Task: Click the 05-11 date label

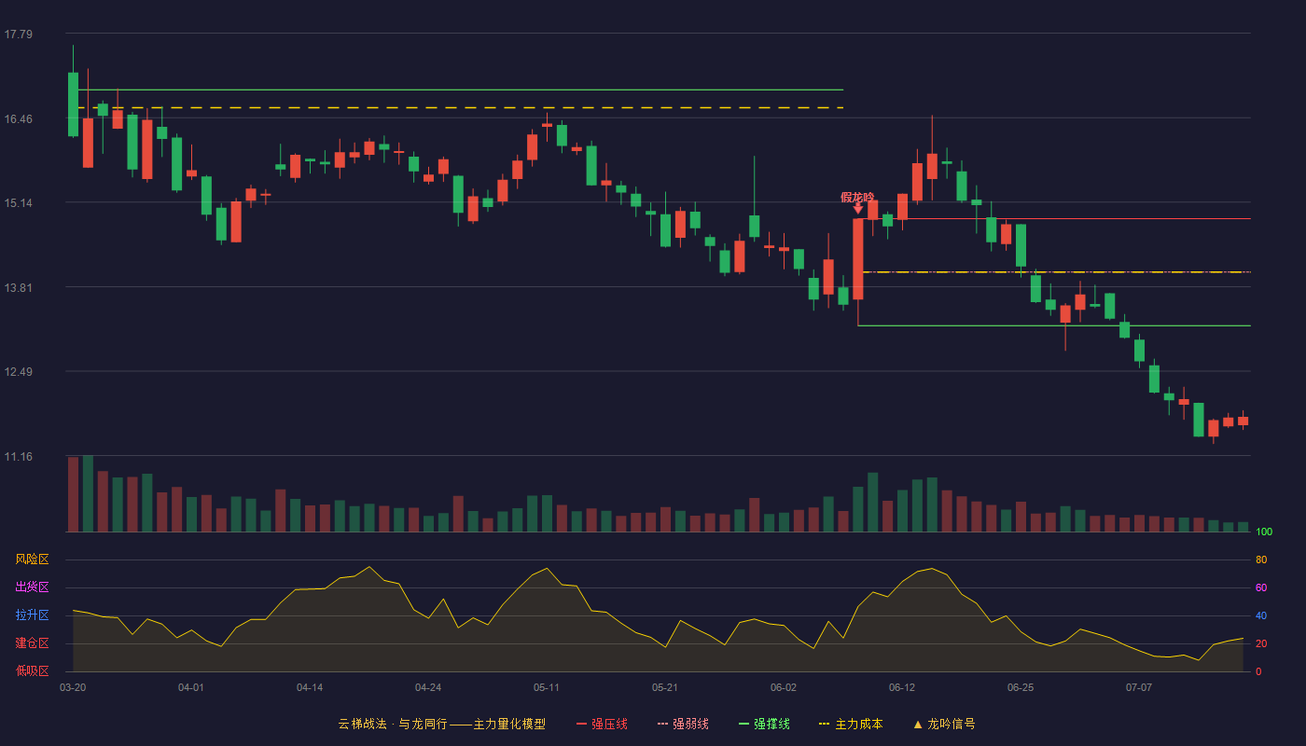Action: [x=547, y=687]
